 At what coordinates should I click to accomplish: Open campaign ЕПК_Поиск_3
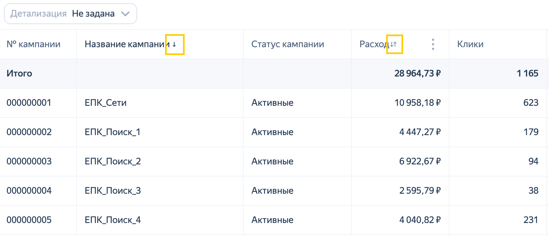113,191
